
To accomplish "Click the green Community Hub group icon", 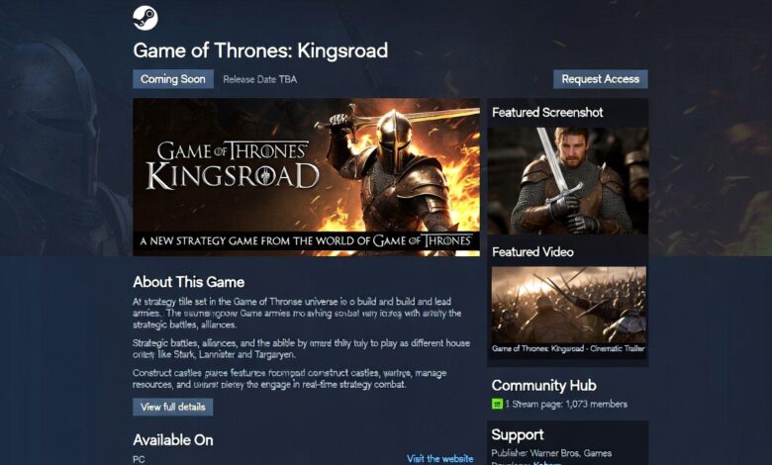I will tap(497, 404).
